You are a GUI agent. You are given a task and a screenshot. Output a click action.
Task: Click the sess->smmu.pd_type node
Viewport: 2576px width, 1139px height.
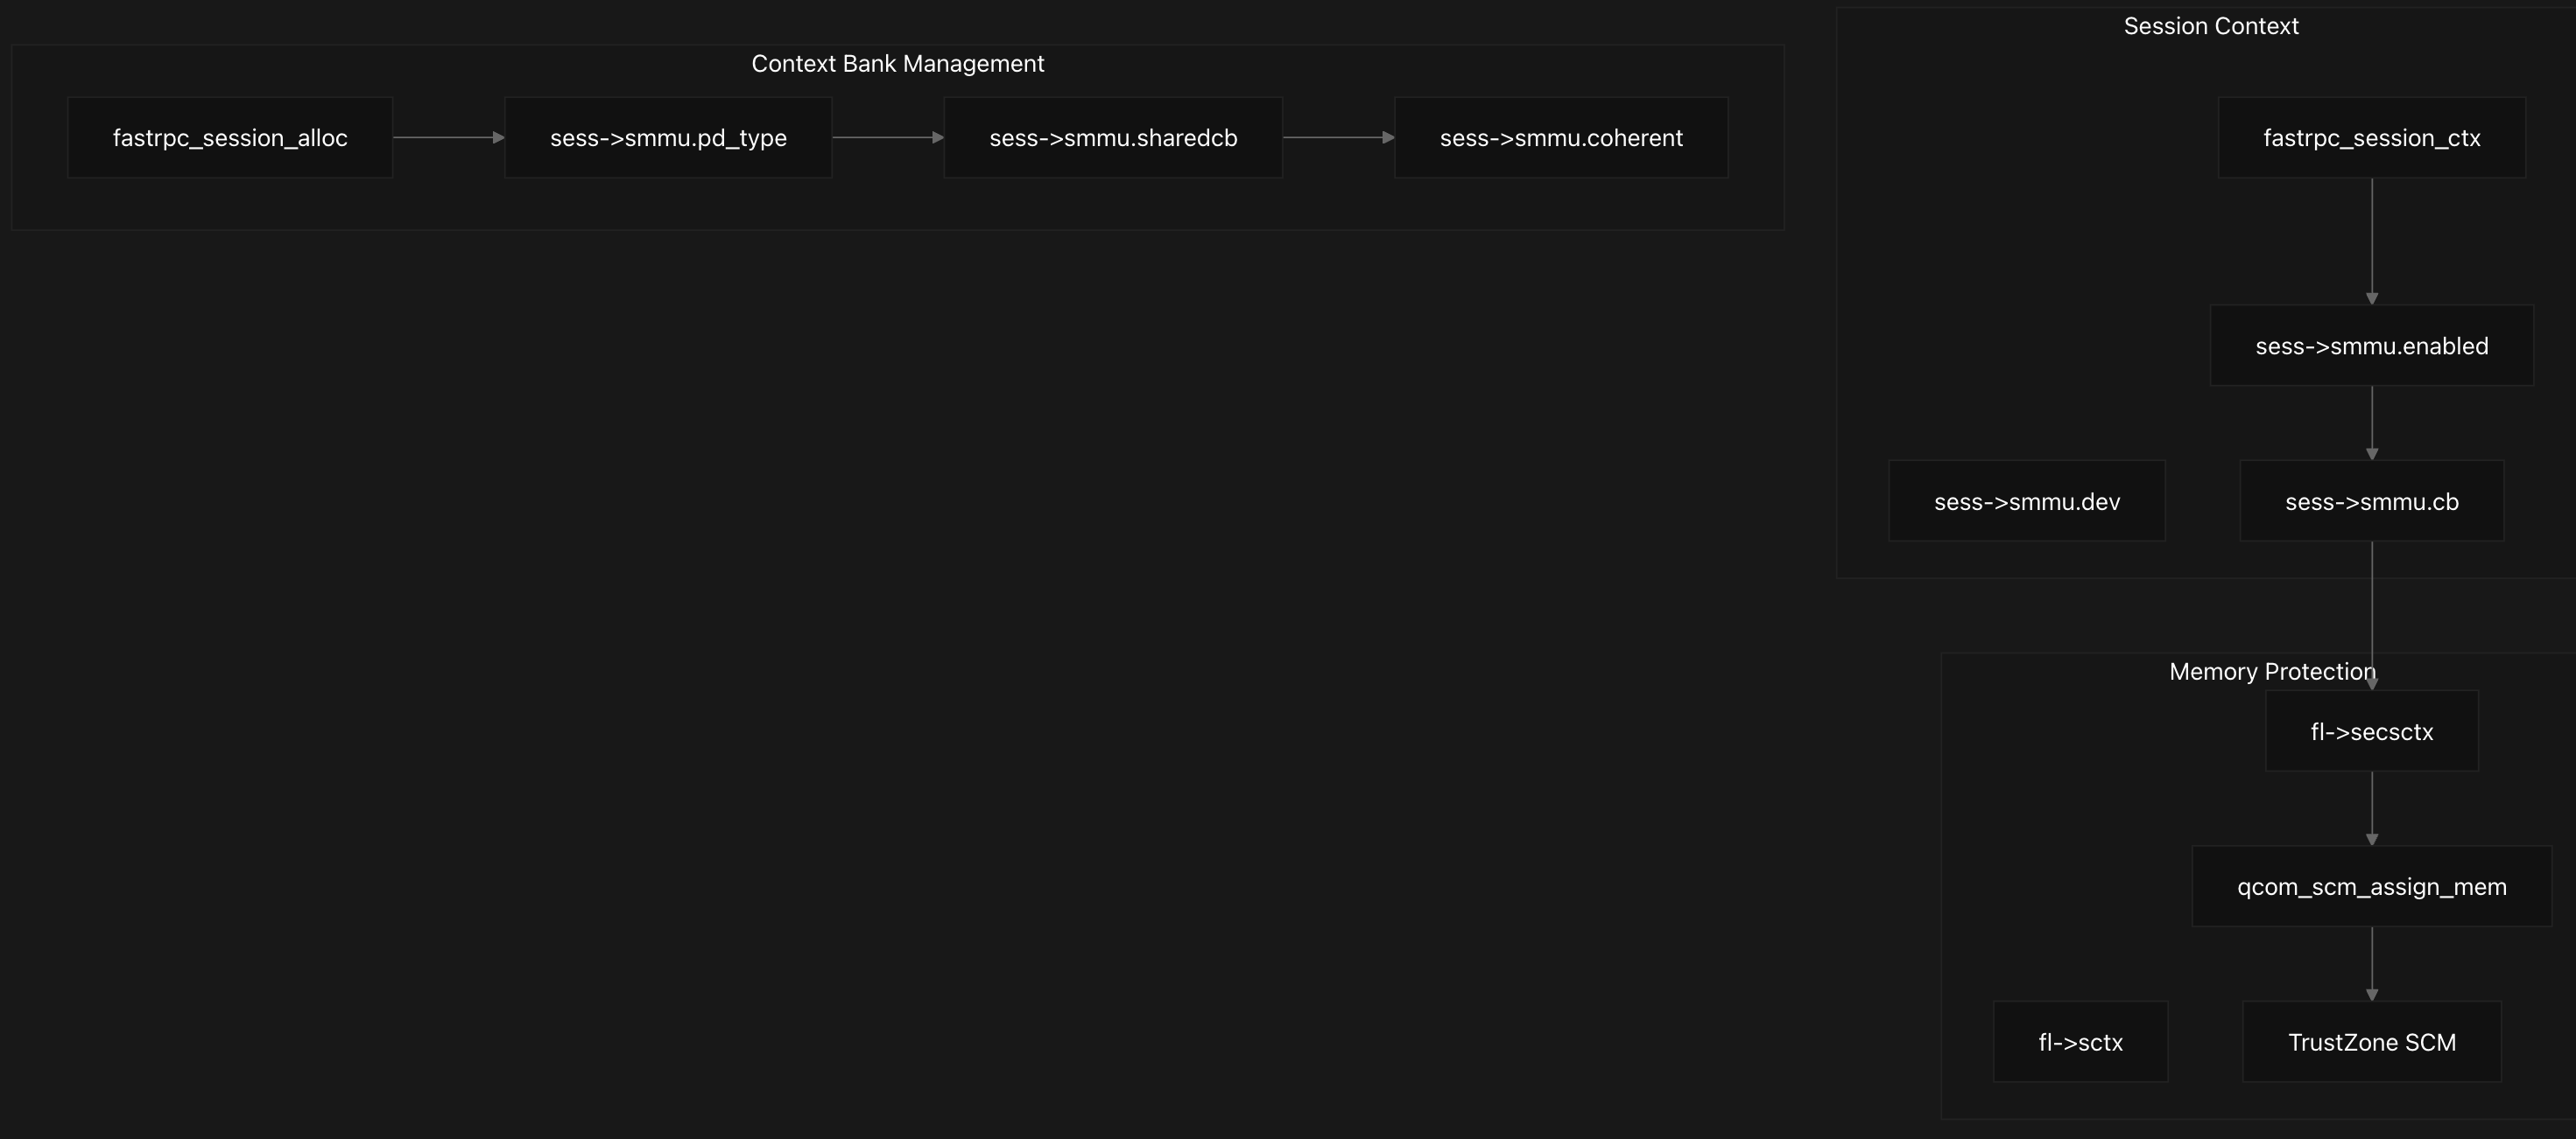point(668,138)
